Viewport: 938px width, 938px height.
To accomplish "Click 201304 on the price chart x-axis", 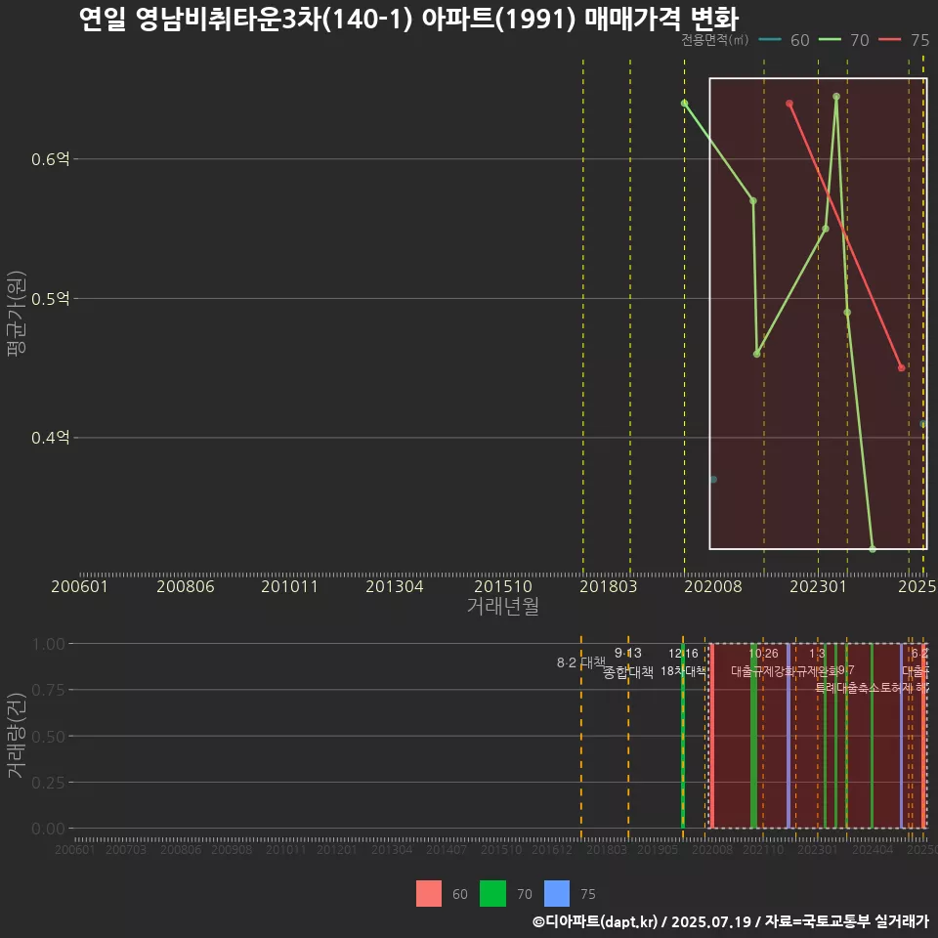I will tap(395, 586).
